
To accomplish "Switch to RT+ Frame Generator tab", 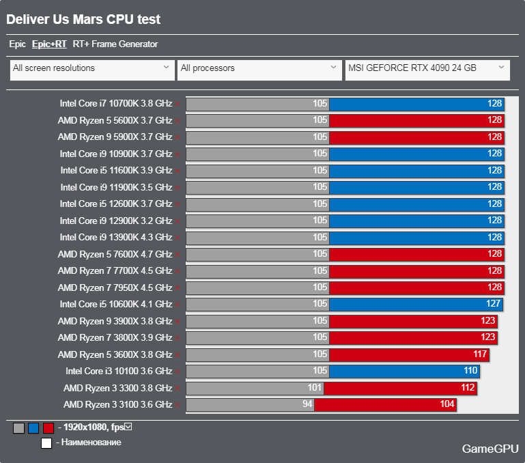I will (115, 44).
